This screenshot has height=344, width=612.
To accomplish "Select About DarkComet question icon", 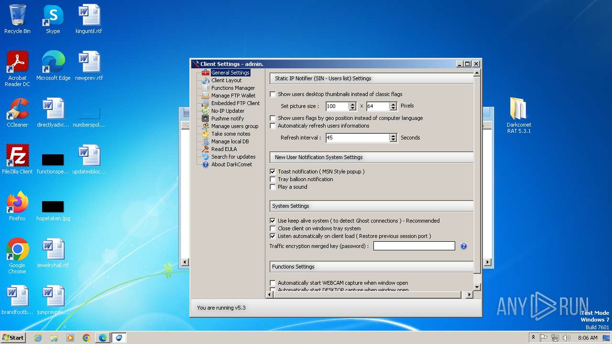I will 206,164.
